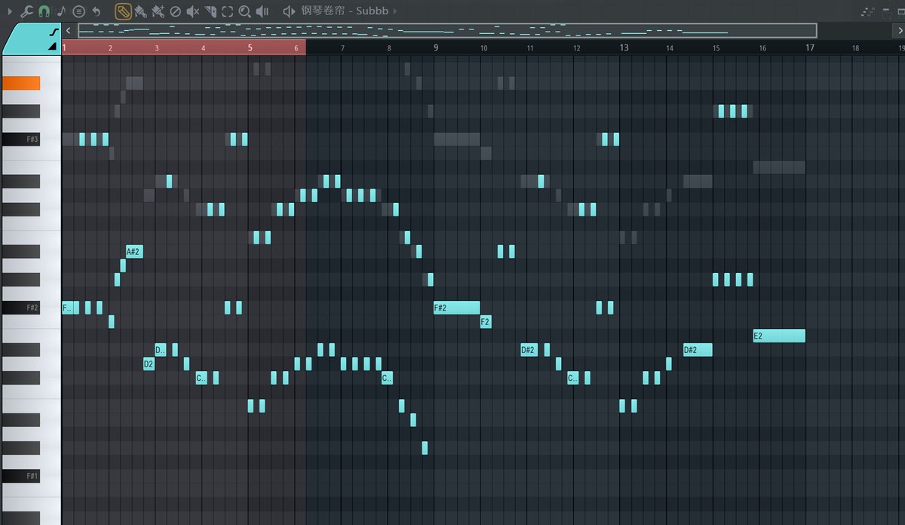The image size is (905, 525).
Task: Select the F2 note at bar 10
Action: (486, 322)
